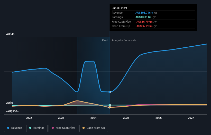Click the "Past" section label
211x135 pixels.
105,40
